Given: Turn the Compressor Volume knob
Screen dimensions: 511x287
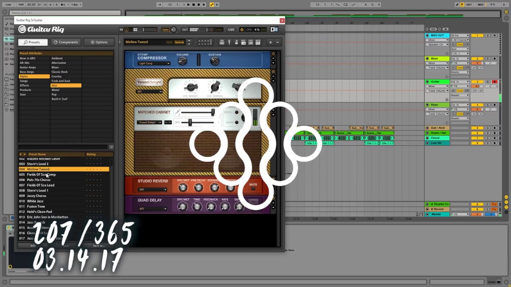Looking at the screenshot, I should click(x=182, y=61).
